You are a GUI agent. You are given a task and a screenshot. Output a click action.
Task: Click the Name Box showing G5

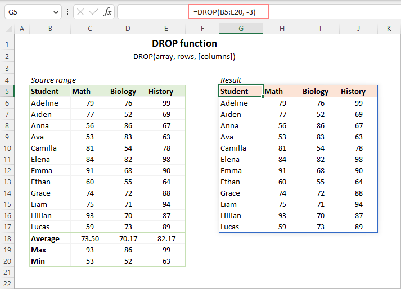(33, 12)
